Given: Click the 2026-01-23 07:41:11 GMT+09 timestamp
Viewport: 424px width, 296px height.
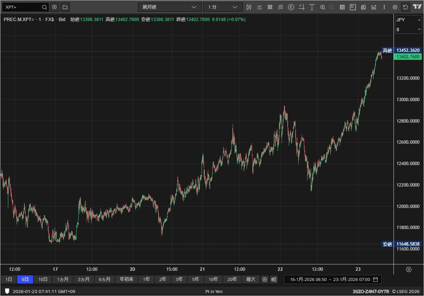Looking at the screenshot, I should 44,291.
